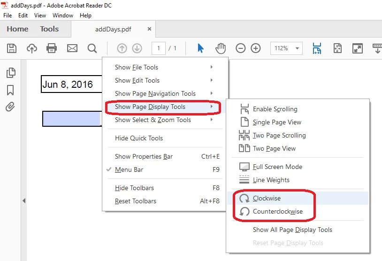Image resolution: width=382 pixels, height=261 pixels.
Task: Open the Window menu
Action: 63,15
